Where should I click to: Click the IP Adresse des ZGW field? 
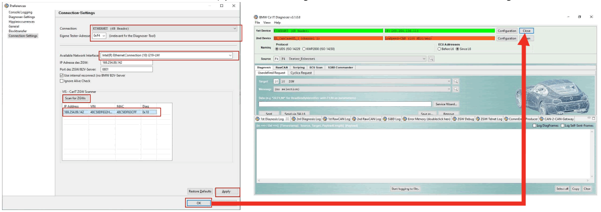tap(126, 63)
